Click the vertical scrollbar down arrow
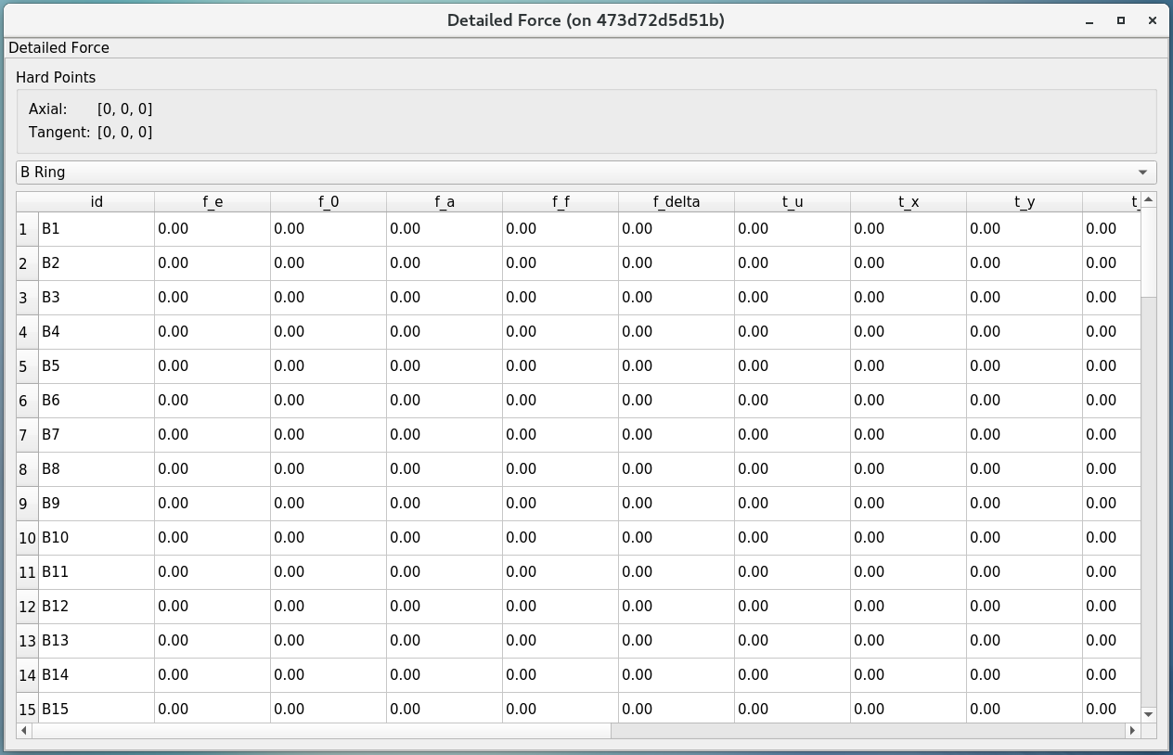The width and height of the screenshot is (1173, 755). pos(1149,714)
